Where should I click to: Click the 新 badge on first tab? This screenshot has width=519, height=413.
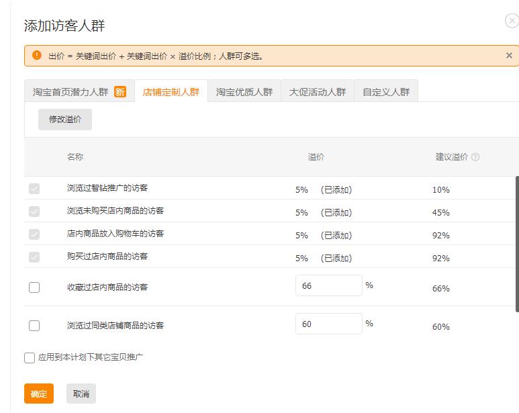[120, 92]
